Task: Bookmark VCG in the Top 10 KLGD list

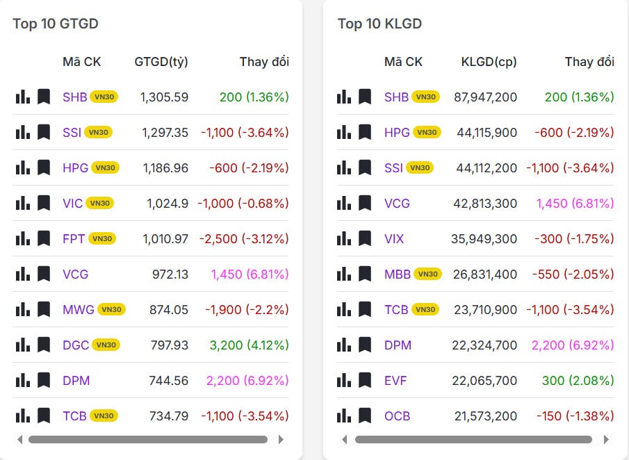Action: coord(365,203)
